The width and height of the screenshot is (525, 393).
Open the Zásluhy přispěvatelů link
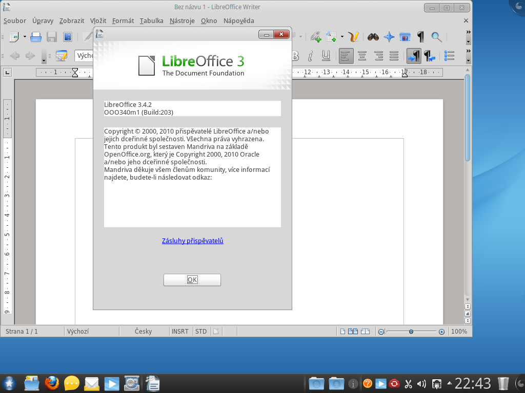click(x=193, y=241)
